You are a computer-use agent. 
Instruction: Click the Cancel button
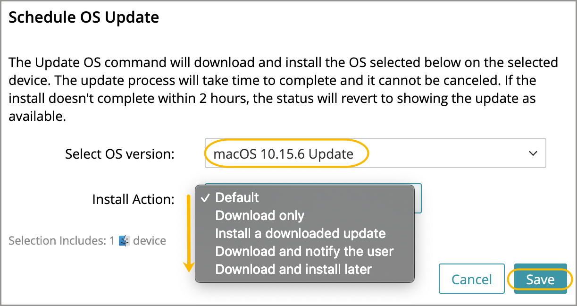(471, 279)
